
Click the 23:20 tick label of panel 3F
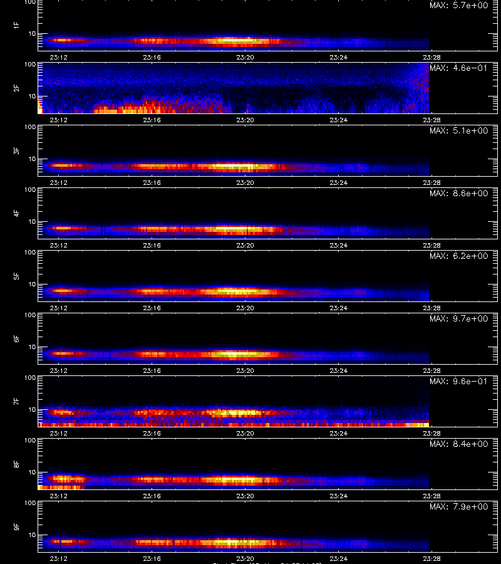[245, 182]
